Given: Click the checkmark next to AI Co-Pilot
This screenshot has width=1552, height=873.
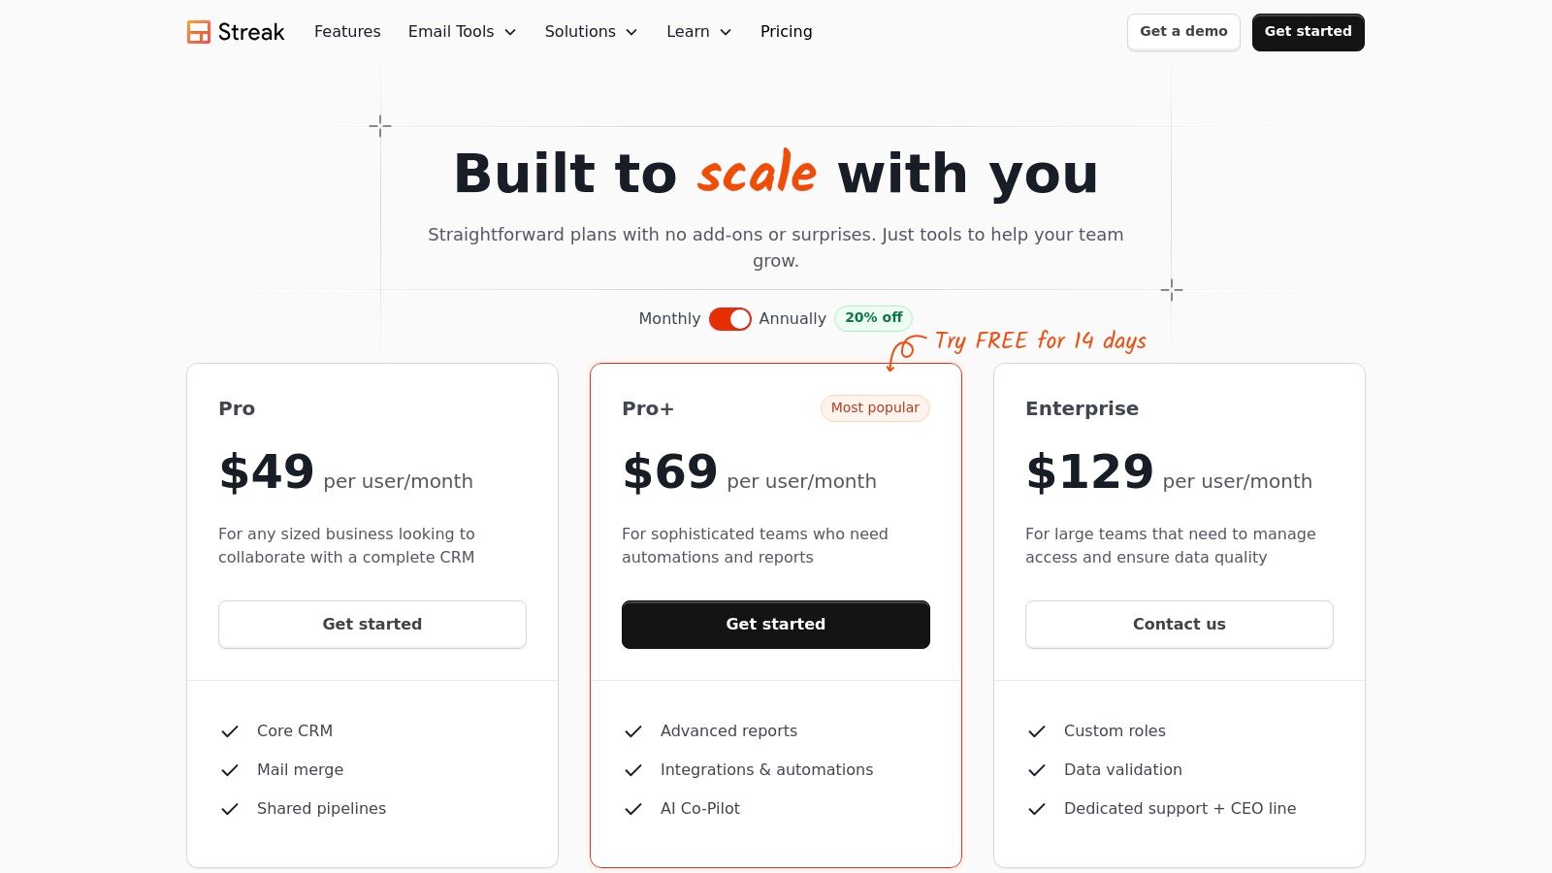Looking at the screenshot, I should (633, 809).
